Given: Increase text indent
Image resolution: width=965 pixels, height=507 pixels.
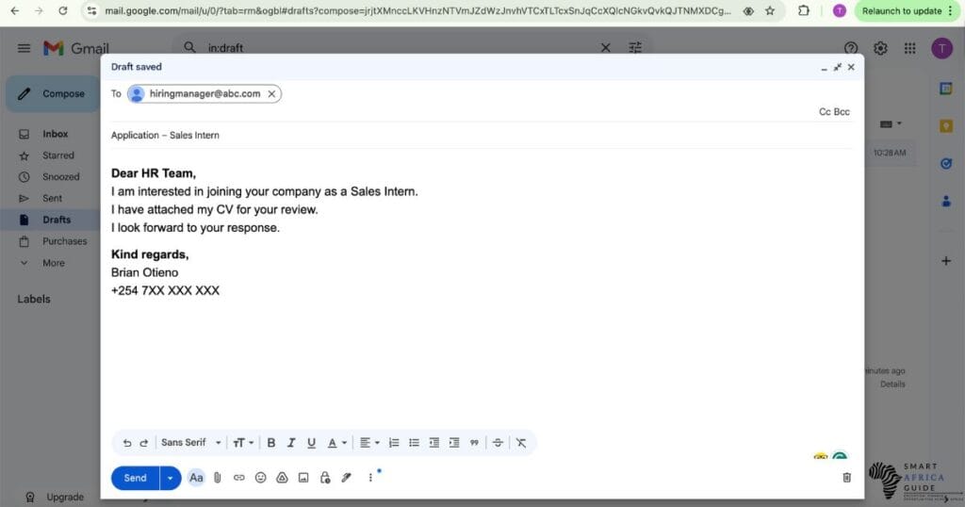Looking at the screenshot, I should pyautogui.click(x=454, y=443).
